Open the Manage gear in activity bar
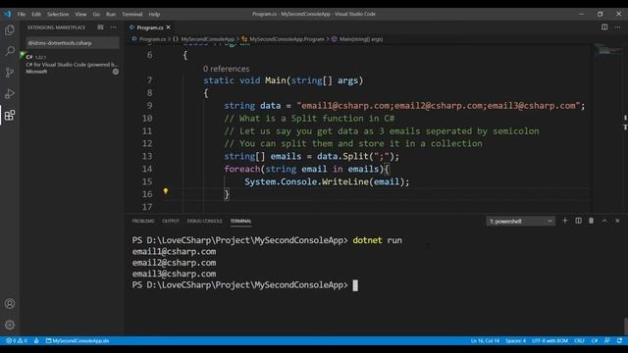 [10, 325]
